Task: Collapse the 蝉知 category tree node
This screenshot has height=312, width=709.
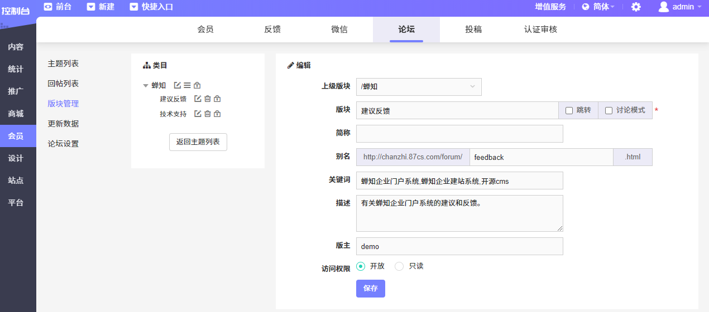Action: coord(146,86)
